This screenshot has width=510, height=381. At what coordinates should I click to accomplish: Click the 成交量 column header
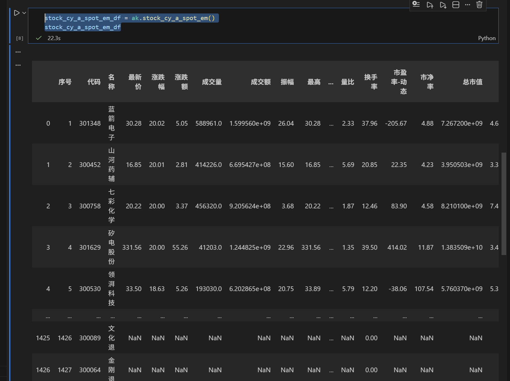coord(212,82)
